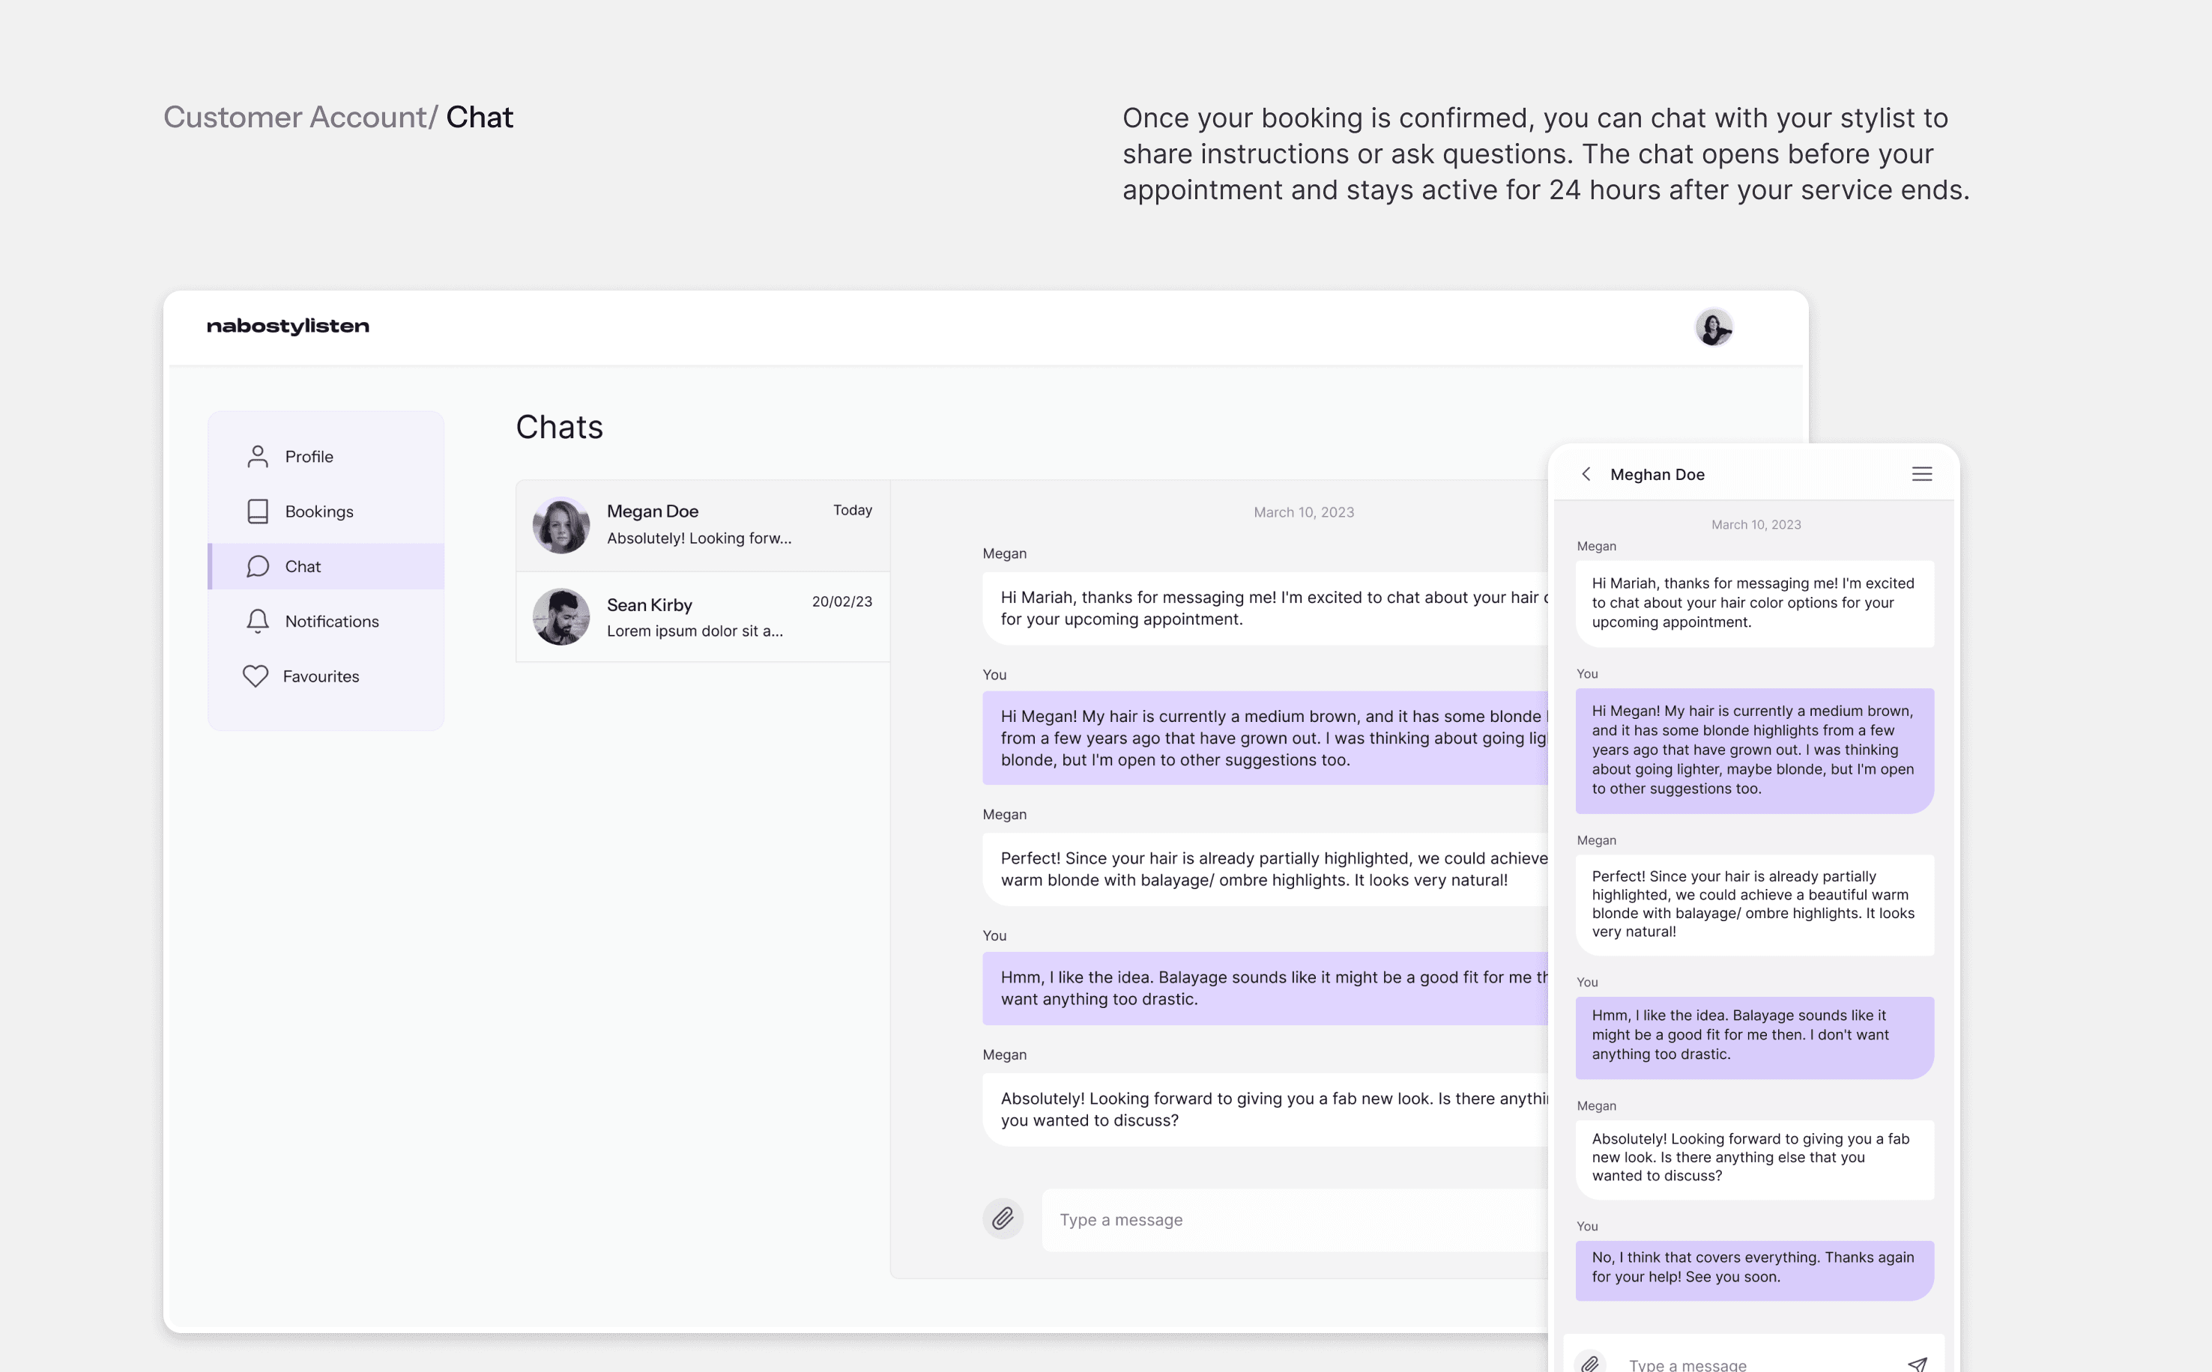The height and width of the screenshot is (1372, 2212).
Task: Click the desktop chat paperclip attachment icon
Action: click(1002, 1218)
